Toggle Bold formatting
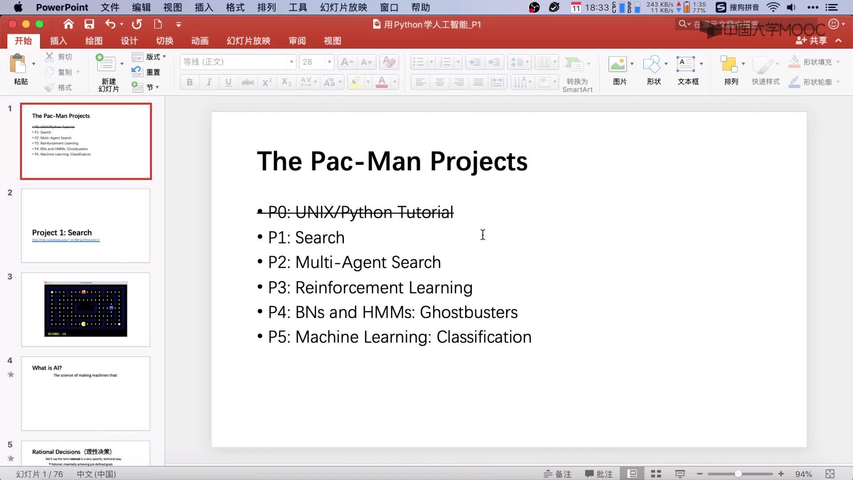 click(190, 82)
